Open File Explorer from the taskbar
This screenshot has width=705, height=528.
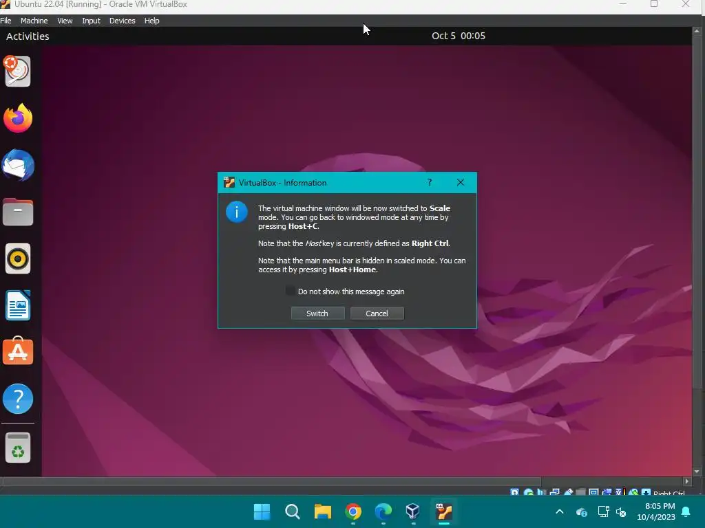[x=322, y=511]
